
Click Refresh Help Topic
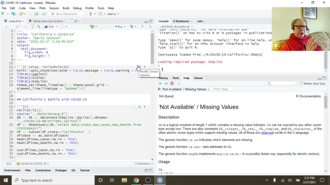coord(312,83)
